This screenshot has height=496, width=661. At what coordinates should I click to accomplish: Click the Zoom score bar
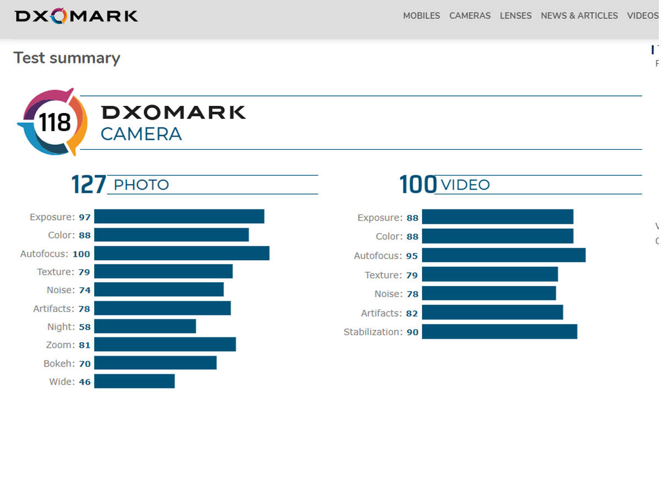coord(165,344)
